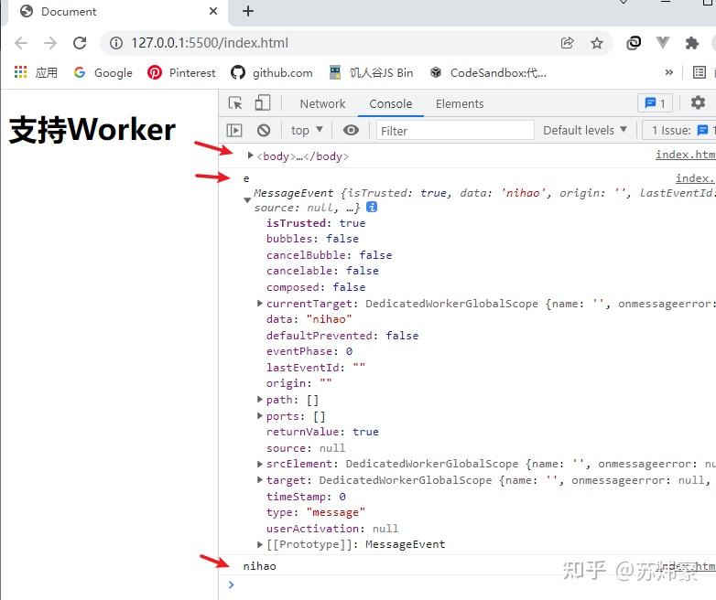Click the 支持Worker page heading
The height and width of the screenshot is (600, 716).
[x=92, y=130]
